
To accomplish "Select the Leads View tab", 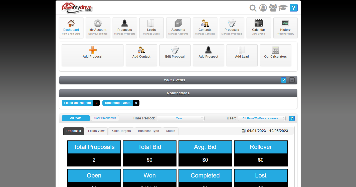I will click(x=96, y=131).
